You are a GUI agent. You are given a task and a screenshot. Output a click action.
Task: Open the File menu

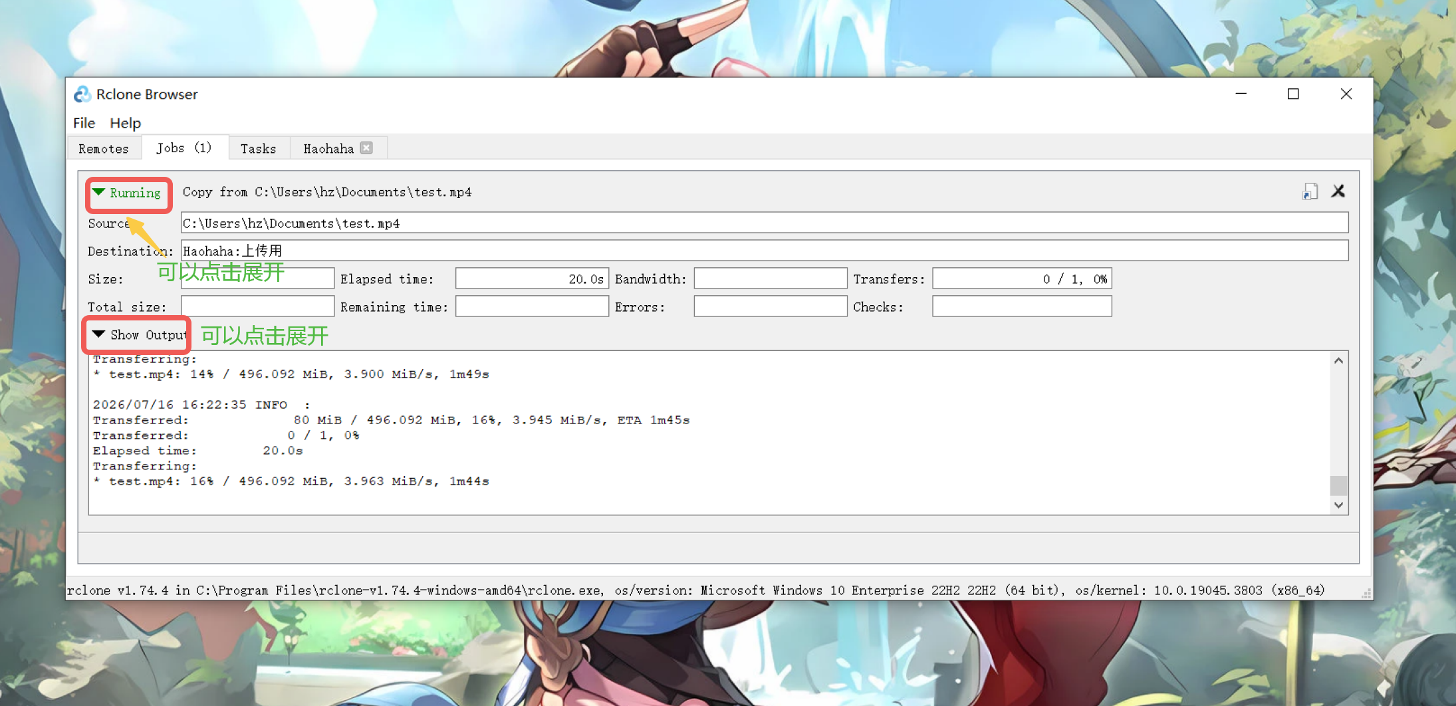click(x=84, y=123)
